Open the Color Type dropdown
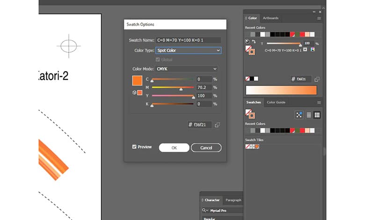This screenshot has width=365, height=220. tap(188, 51)
